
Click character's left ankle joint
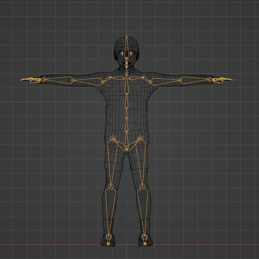click(145, 236)
